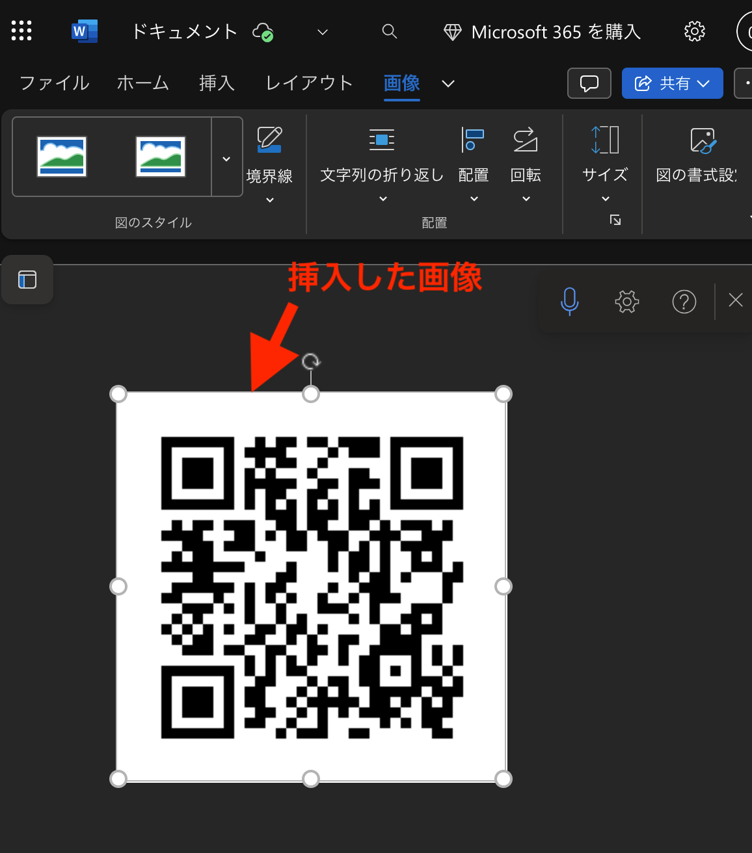Screen dimensions: 752x853
Task: Open the comments bubble icon
Action: [x=589, y=83]
